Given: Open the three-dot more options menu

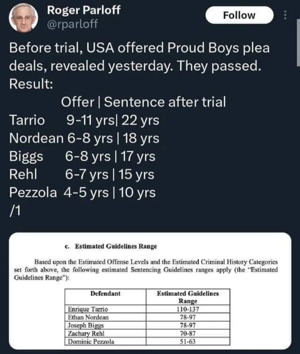Looking at the screenshot, I should [x=285, y=15].
